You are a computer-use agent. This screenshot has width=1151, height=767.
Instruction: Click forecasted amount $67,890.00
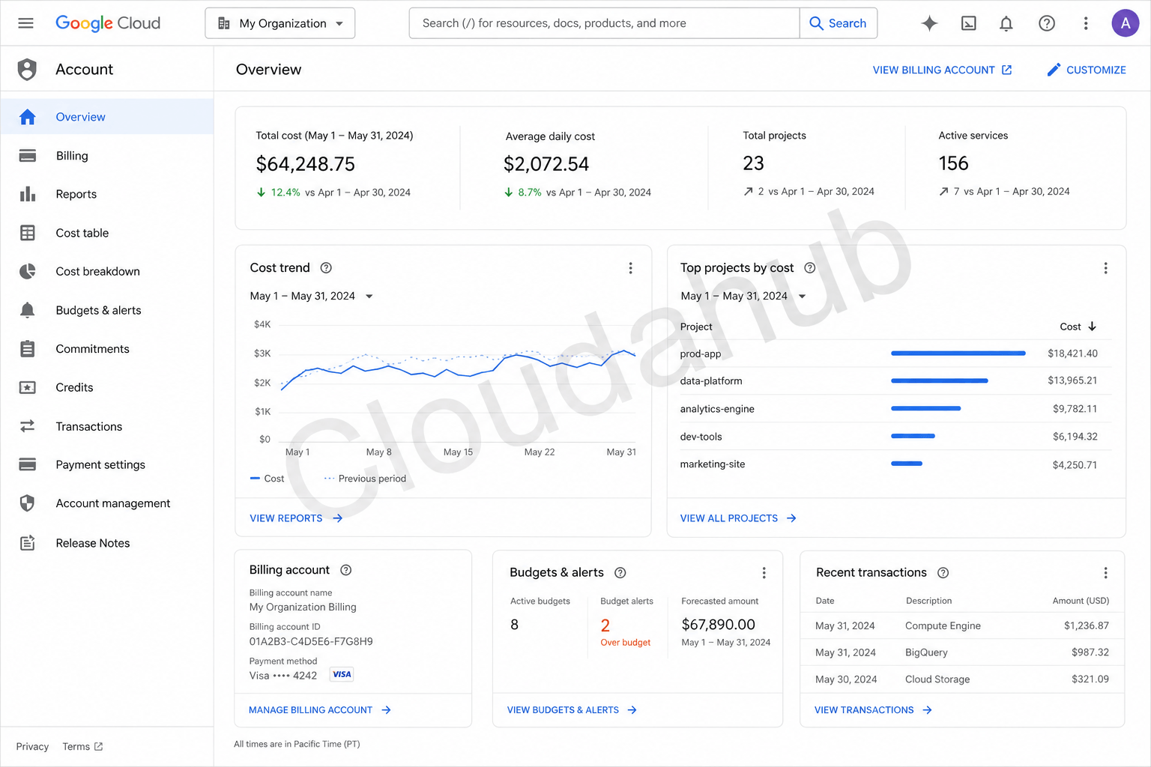(719, 625)
